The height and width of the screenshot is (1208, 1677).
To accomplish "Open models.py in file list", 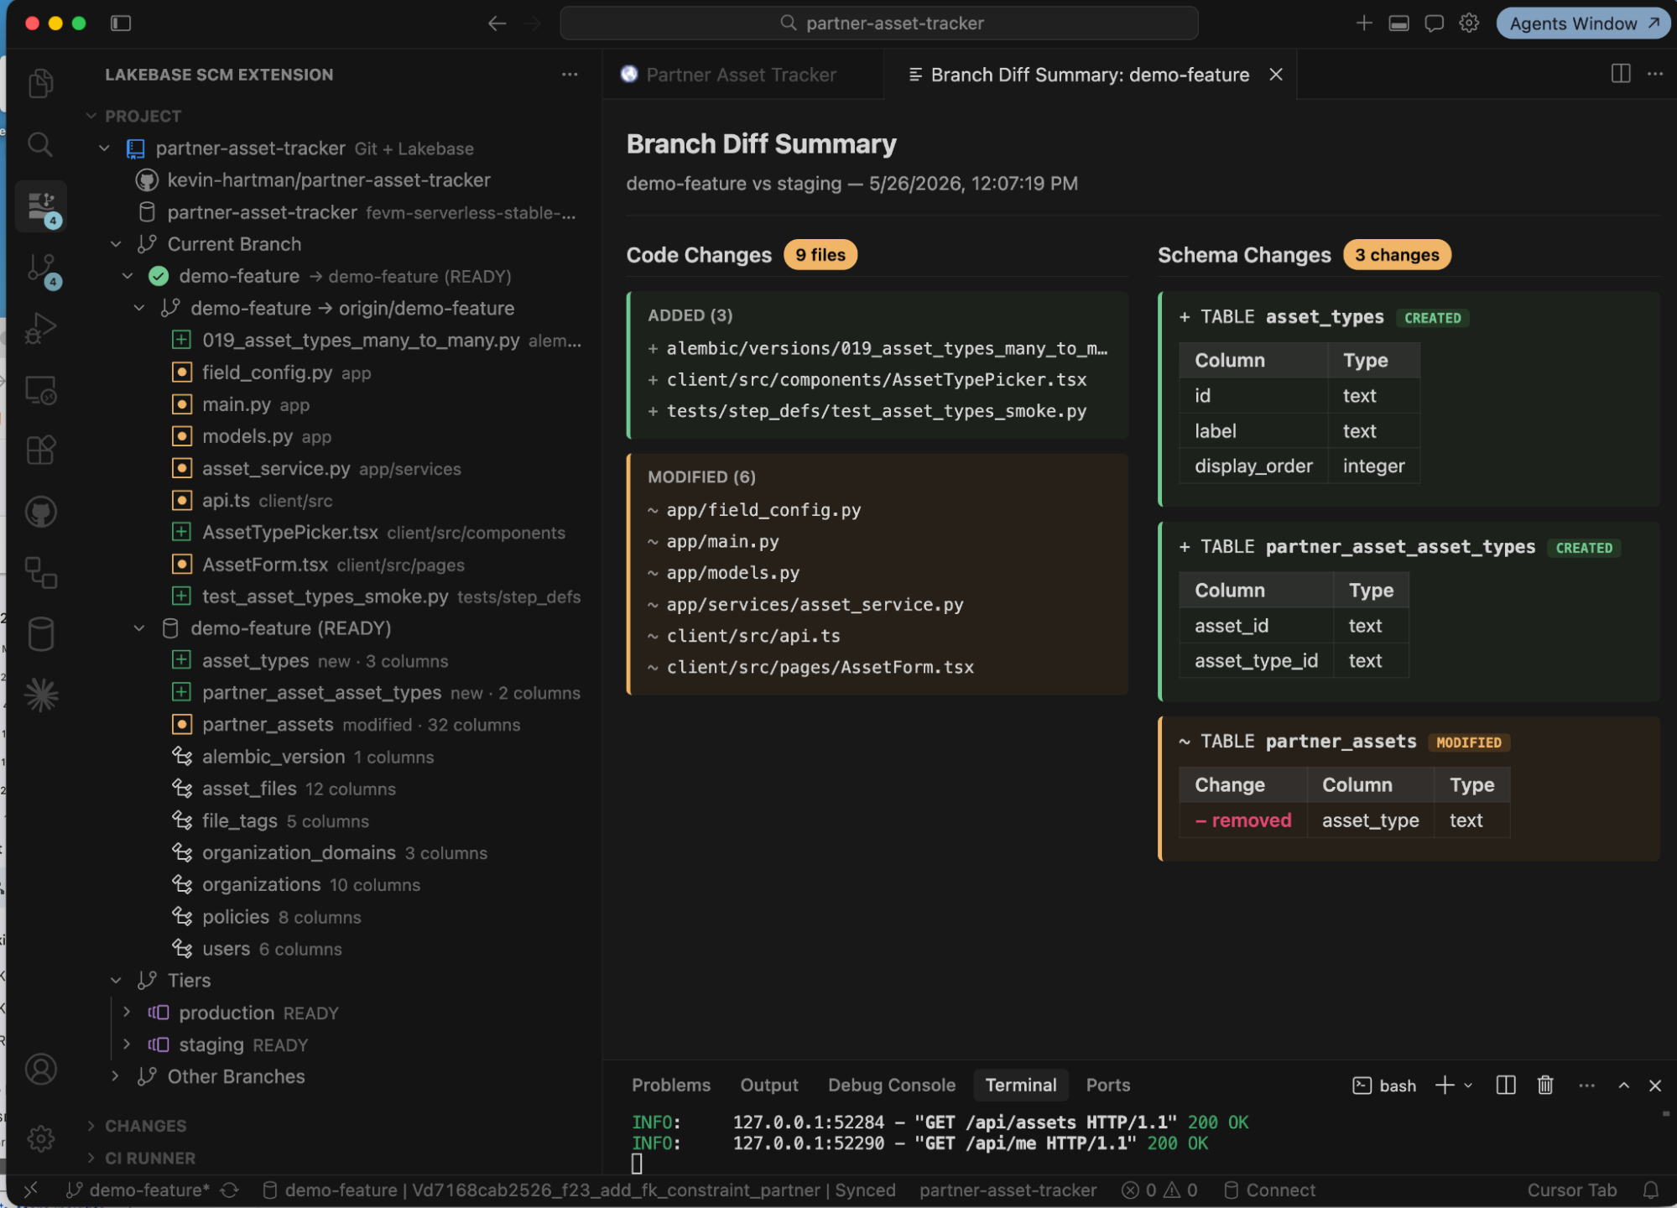I will 247,436.
